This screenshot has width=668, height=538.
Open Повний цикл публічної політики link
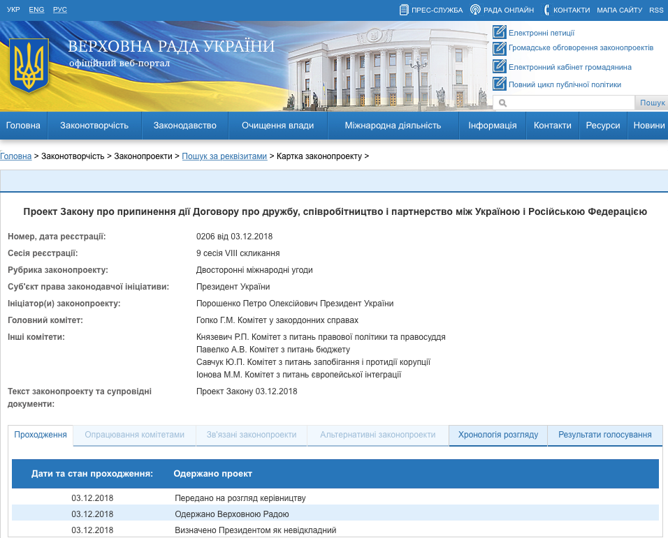coord(565,84)
